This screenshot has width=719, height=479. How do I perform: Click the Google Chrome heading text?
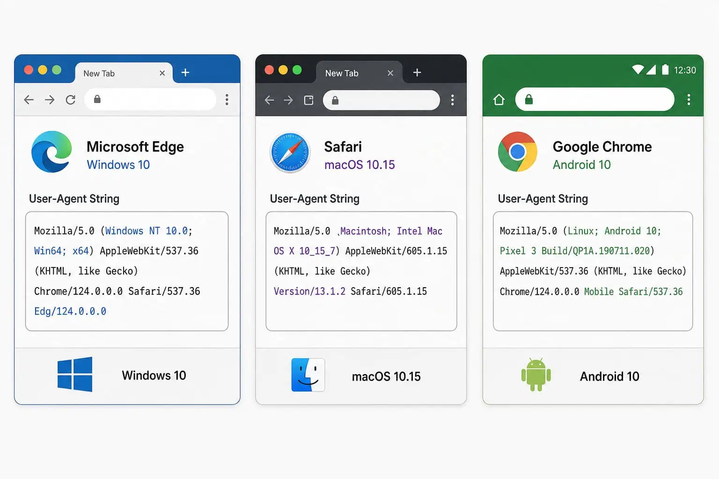tap(602, 147)
